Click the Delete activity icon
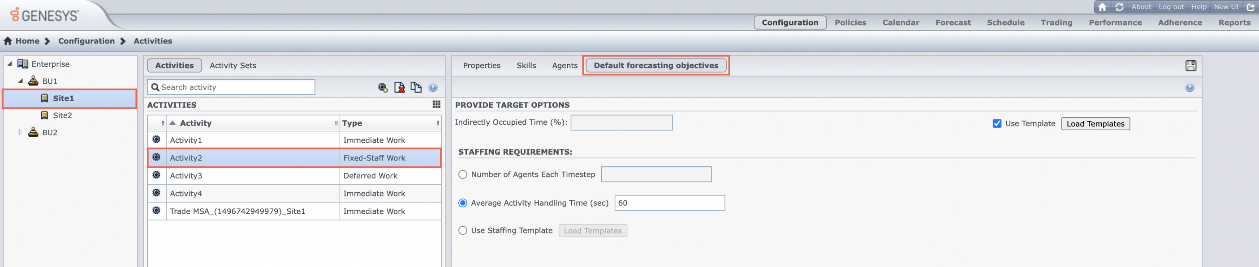Image resolution: width=1259 pixels, height=267 pixels. [x=399, y=88]
